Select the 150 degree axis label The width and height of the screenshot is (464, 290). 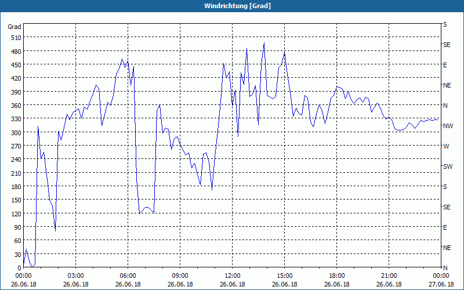[16, 200]
